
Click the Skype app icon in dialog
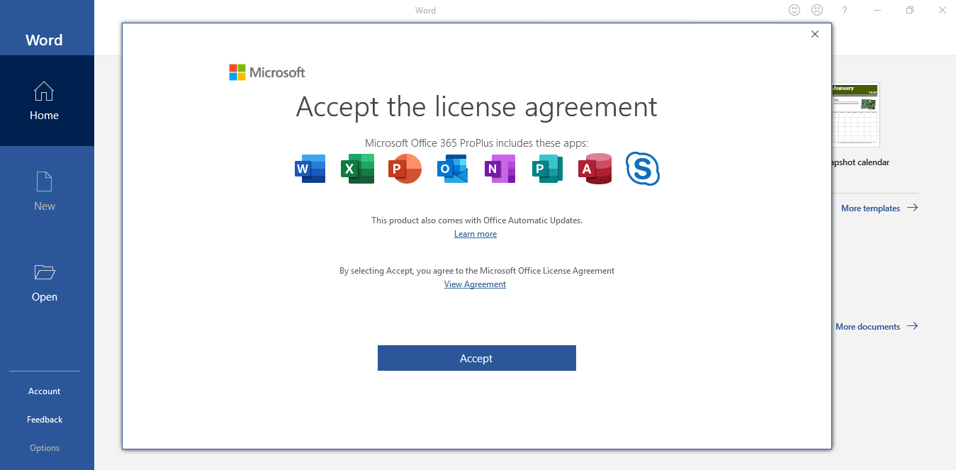click(643, 169)
